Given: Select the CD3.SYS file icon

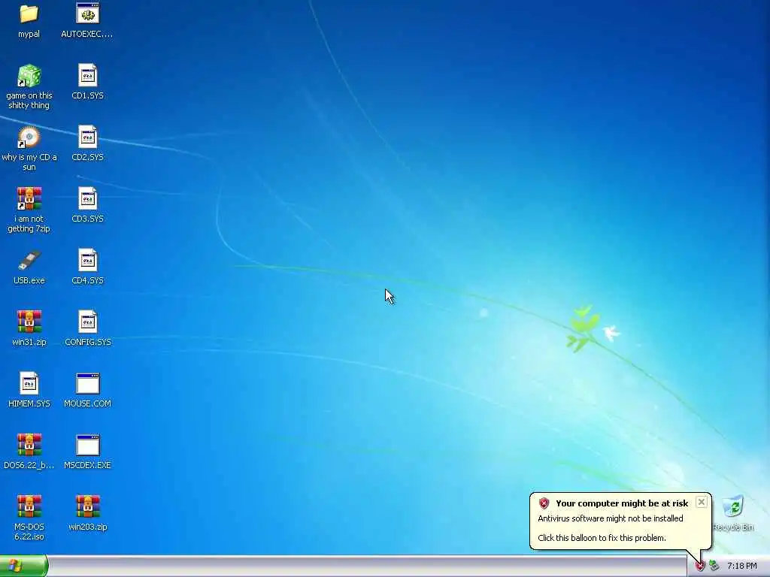Looking at the screenshot, I should click(87, 198).
